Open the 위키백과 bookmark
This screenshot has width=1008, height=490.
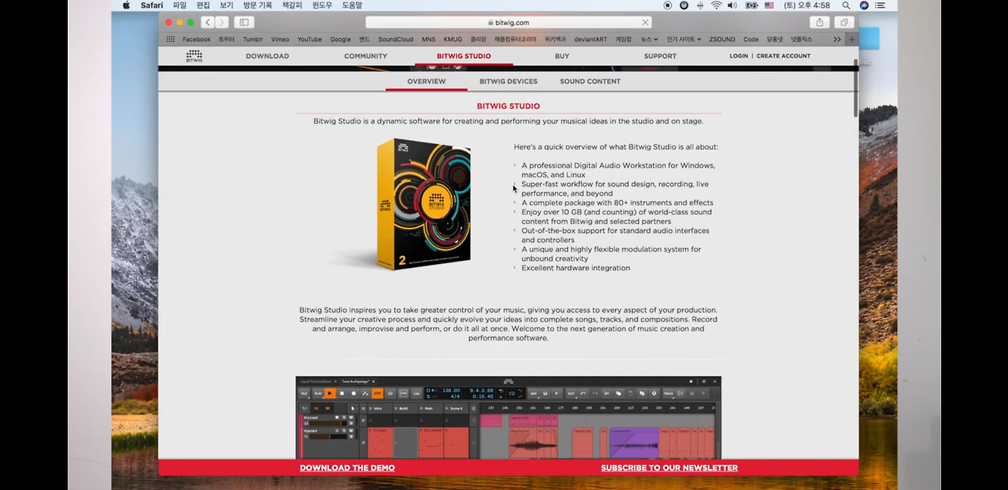[x=555, y=39]
